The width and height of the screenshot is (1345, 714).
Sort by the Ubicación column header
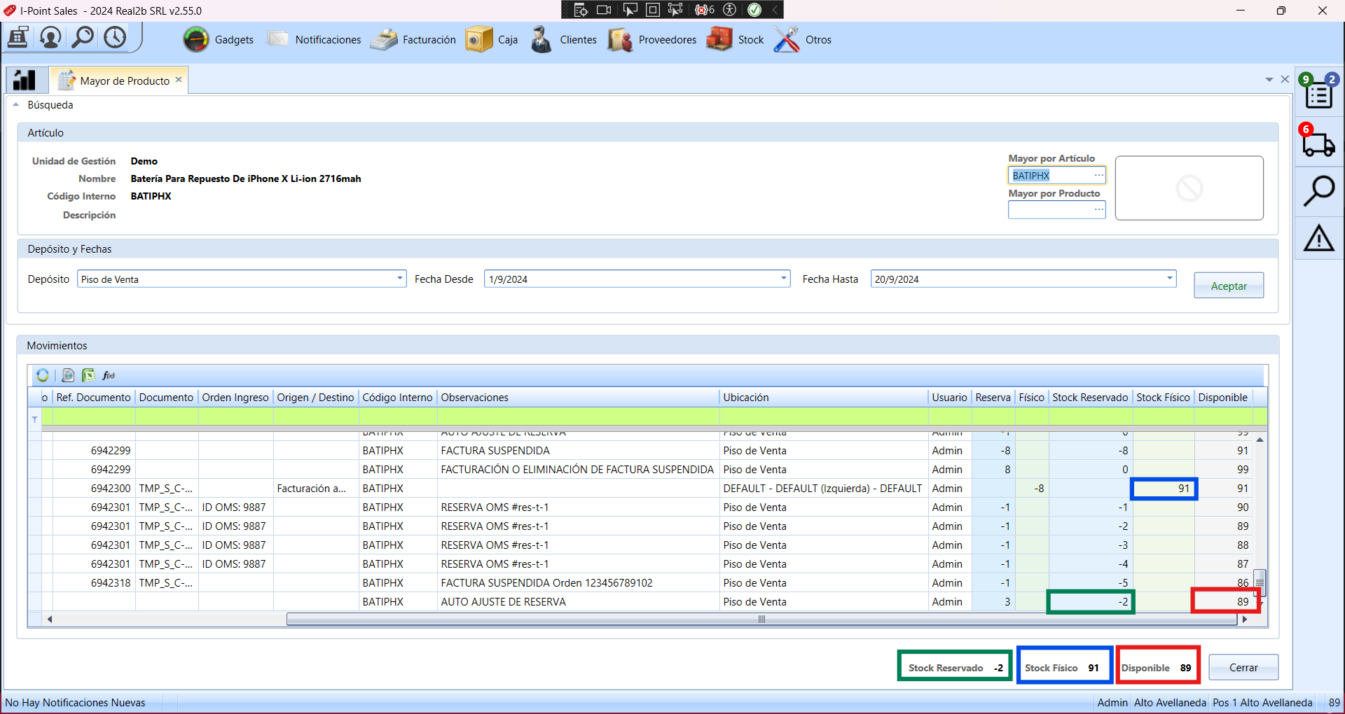click(824, 398)
